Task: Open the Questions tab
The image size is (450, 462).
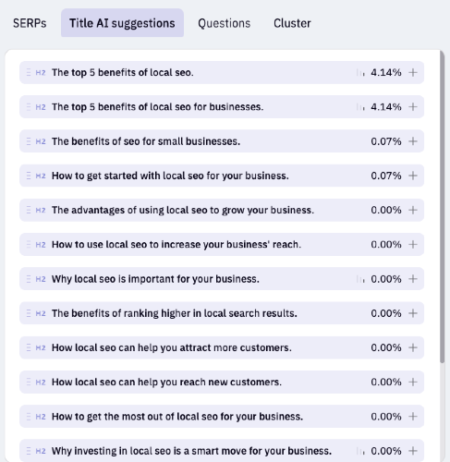Action: 224,23
